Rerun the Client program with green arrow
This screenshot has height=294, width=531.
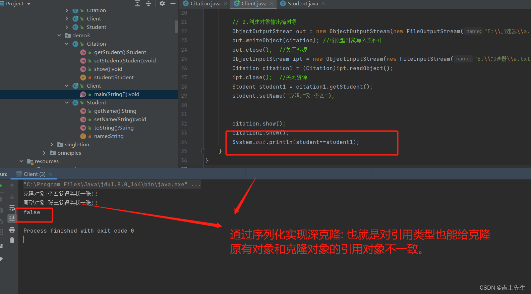click(1, 186)
